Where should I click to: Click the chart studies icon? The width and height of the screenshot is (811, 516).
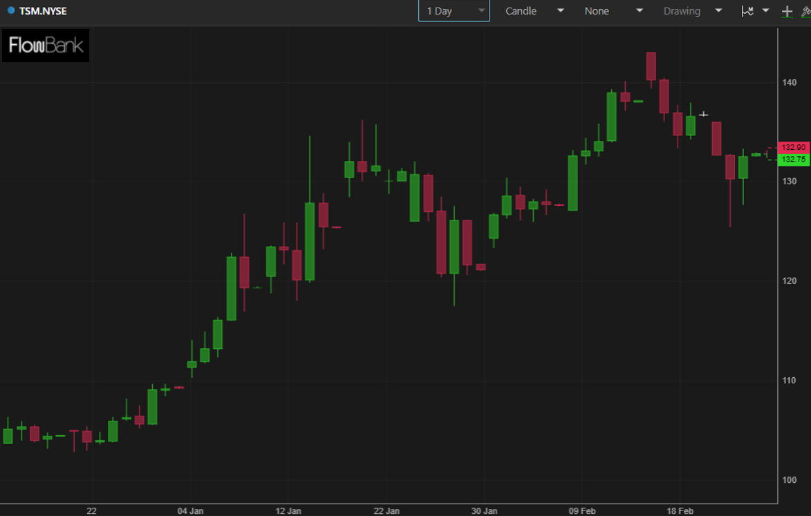[x=747, y=11]
